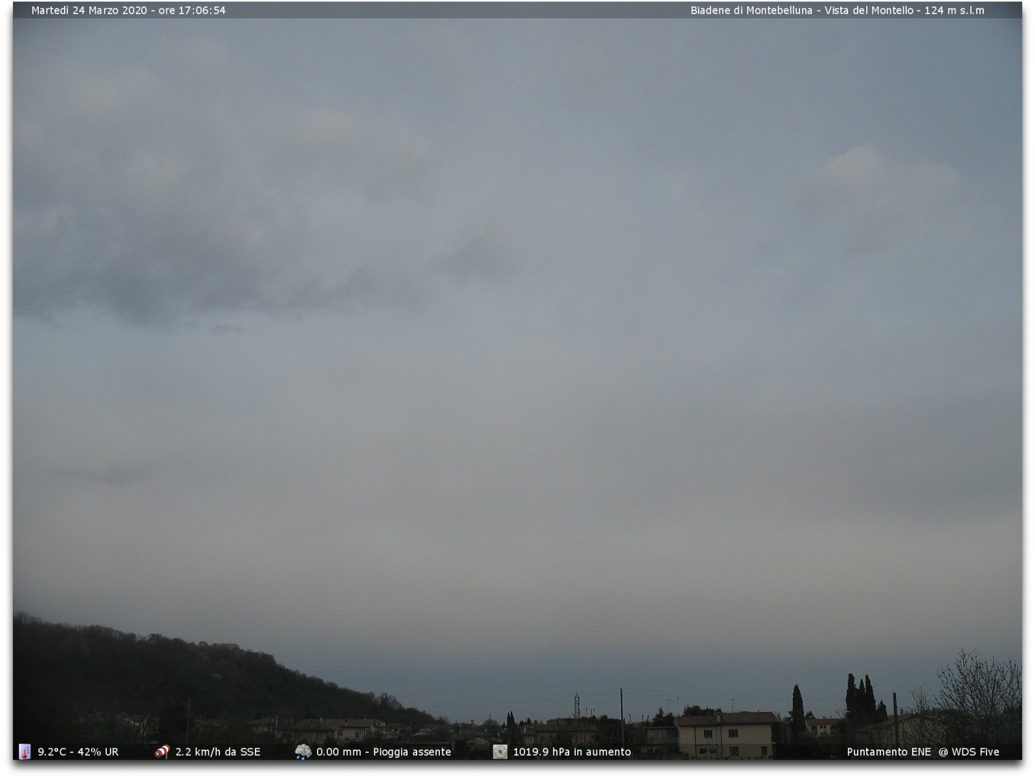1035x776 pixels.
Task: Click the rain cloud precipitation icon
Action: pyautogui.click(x=303, y=751)
